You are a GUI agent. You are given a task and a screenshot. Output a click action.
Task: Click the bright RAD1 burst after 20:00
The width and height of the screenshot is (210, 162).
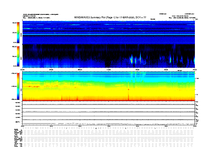(170, 59)
